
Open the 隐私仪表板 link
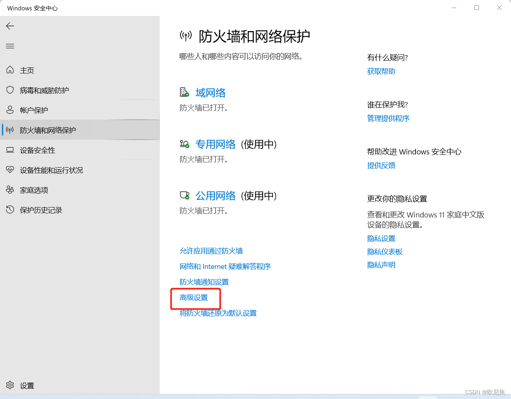pyautogui.click(x=385, y=252)
